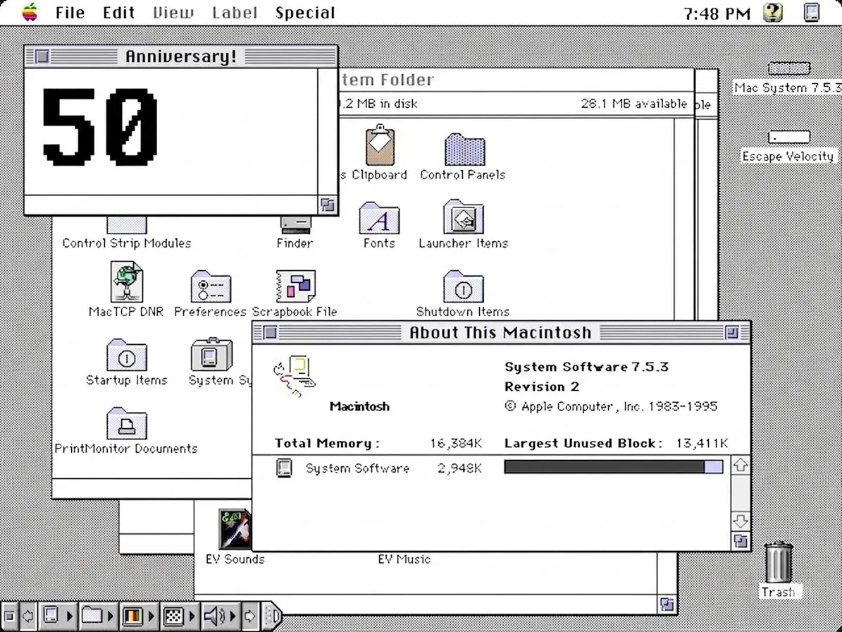Open the Special menu
842x632 pixels.
click(305, 12)
